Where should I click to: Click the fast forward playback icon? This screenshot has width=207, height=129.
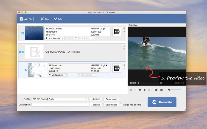pos(140,90)
